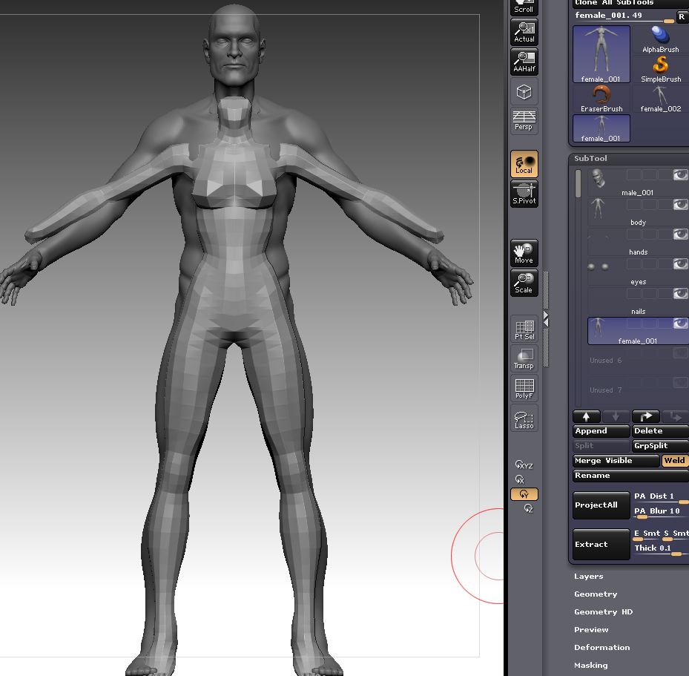Expand the Deformation section
Image resolution: width=689 pixels, height=676 pixels.
601,648
